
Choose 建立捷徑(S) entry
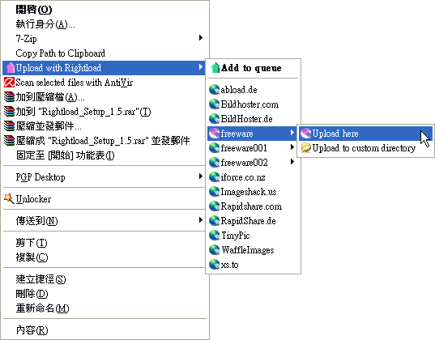pos(104,279)
